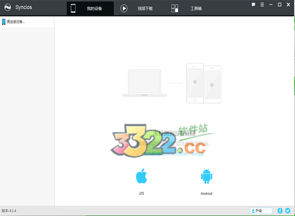Click the Syncios title text

pos(24,7)
